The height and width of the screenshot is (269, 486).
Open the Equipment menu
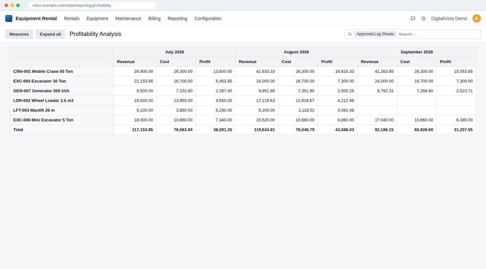click(97, 18)
